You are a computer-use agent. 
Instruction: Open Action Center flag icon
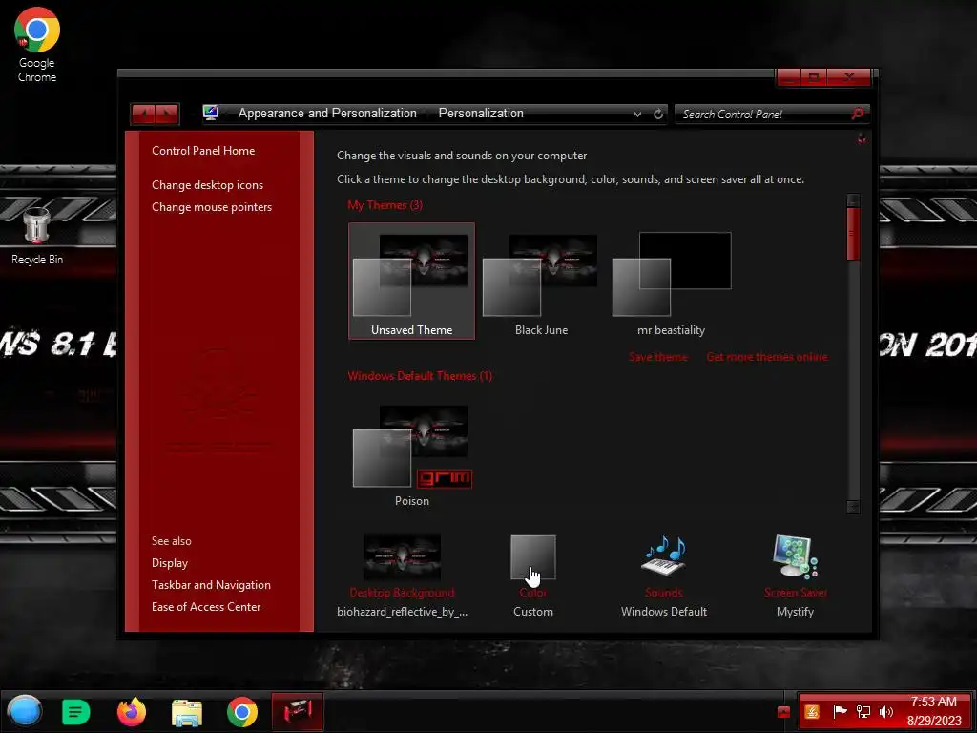tap(840, 711)
